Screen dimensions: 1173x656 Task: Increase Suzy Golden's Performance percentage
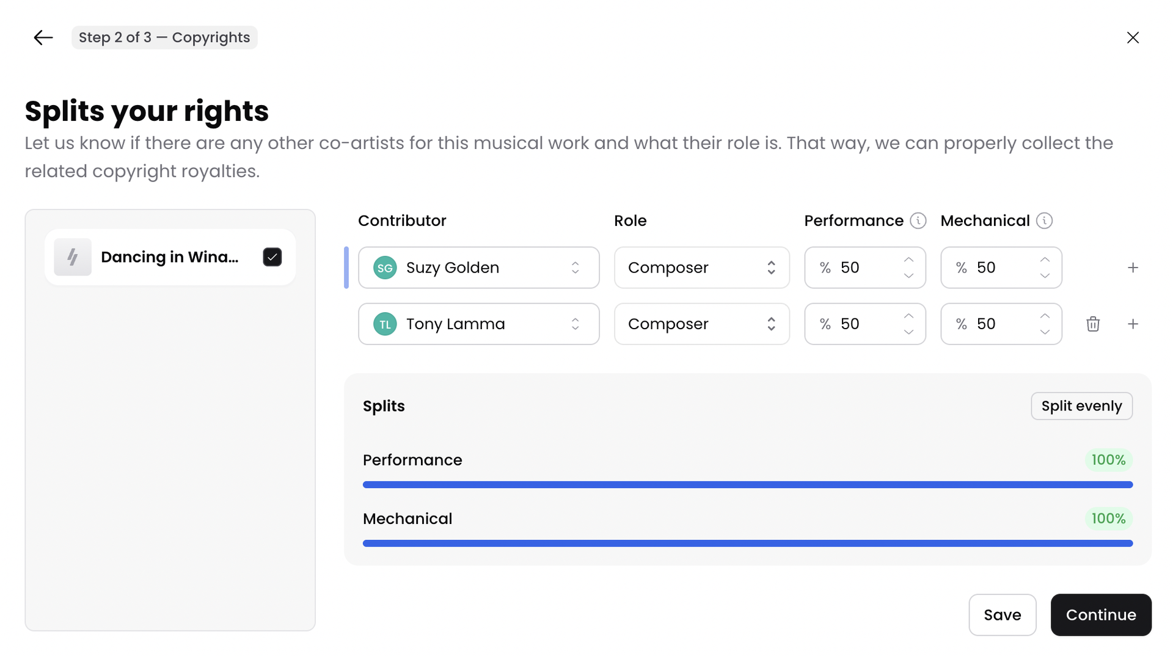tap(908, 260)
